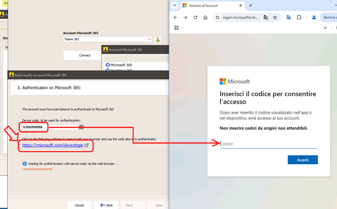
Task: Open the browser extensions puzzle icon
Action: point(299,17)
